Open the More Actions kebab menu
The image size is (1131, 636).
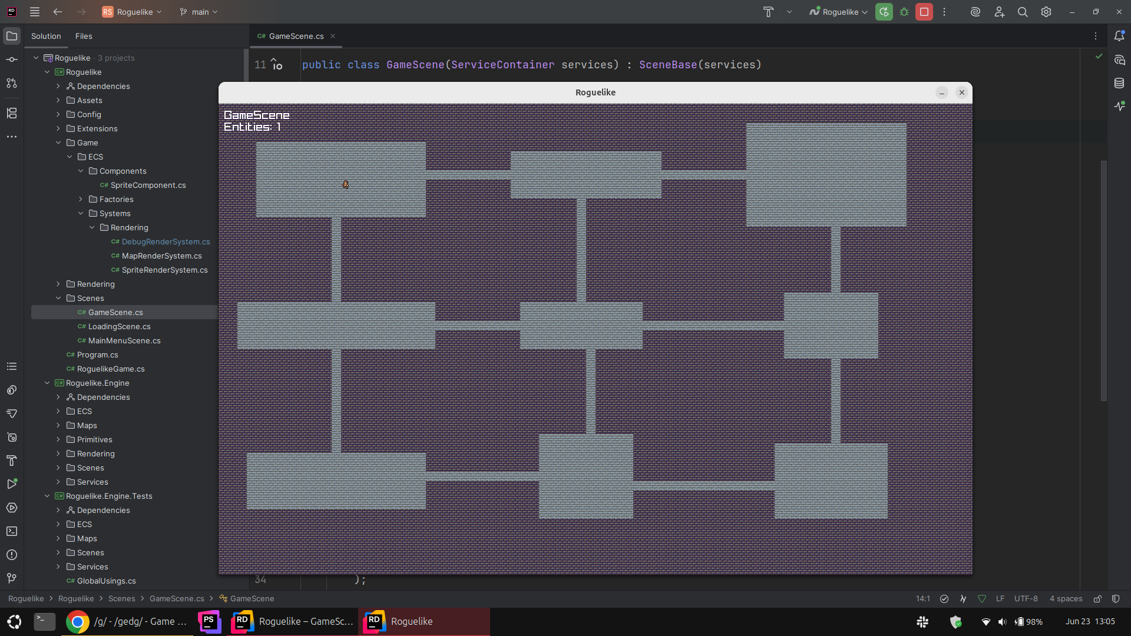coord(944,12)
